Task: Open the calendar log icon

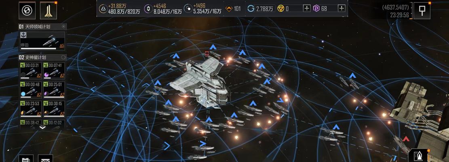Action: [x=26, y=160]
